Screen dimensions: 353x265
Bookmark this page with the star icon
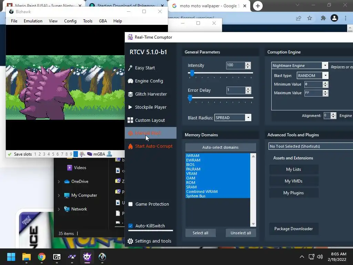310,18
